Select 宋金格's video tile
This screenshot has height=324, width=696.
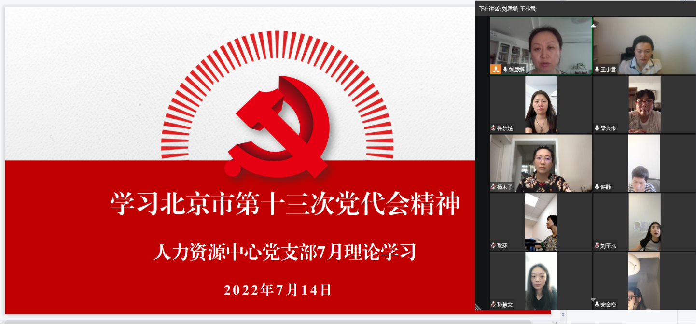[644, 281]
